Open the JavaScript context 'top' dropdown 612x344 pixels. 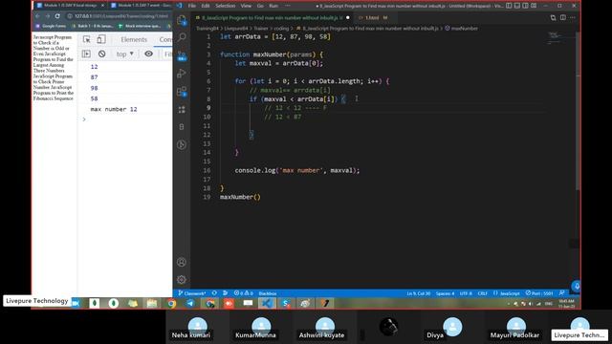coord(125,54)
